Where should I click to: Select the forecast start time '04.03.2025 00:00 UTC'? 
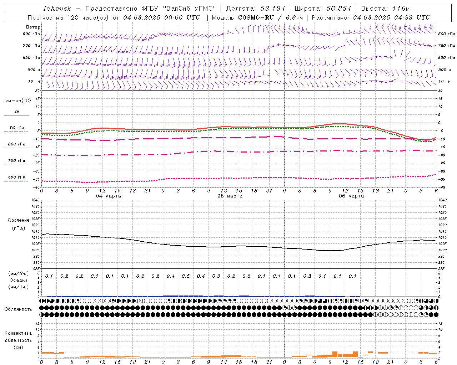pyautogui.click(x=161, y=17)
